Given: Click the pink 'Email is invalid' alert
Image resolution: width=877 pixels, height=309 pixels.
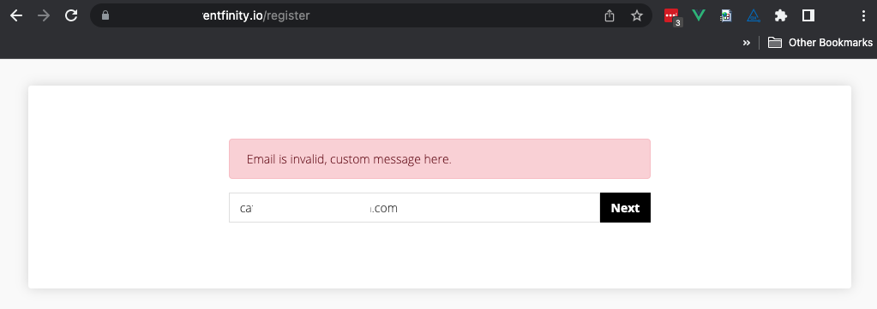Looking at the screenshot, I should (x=440, y=158).
